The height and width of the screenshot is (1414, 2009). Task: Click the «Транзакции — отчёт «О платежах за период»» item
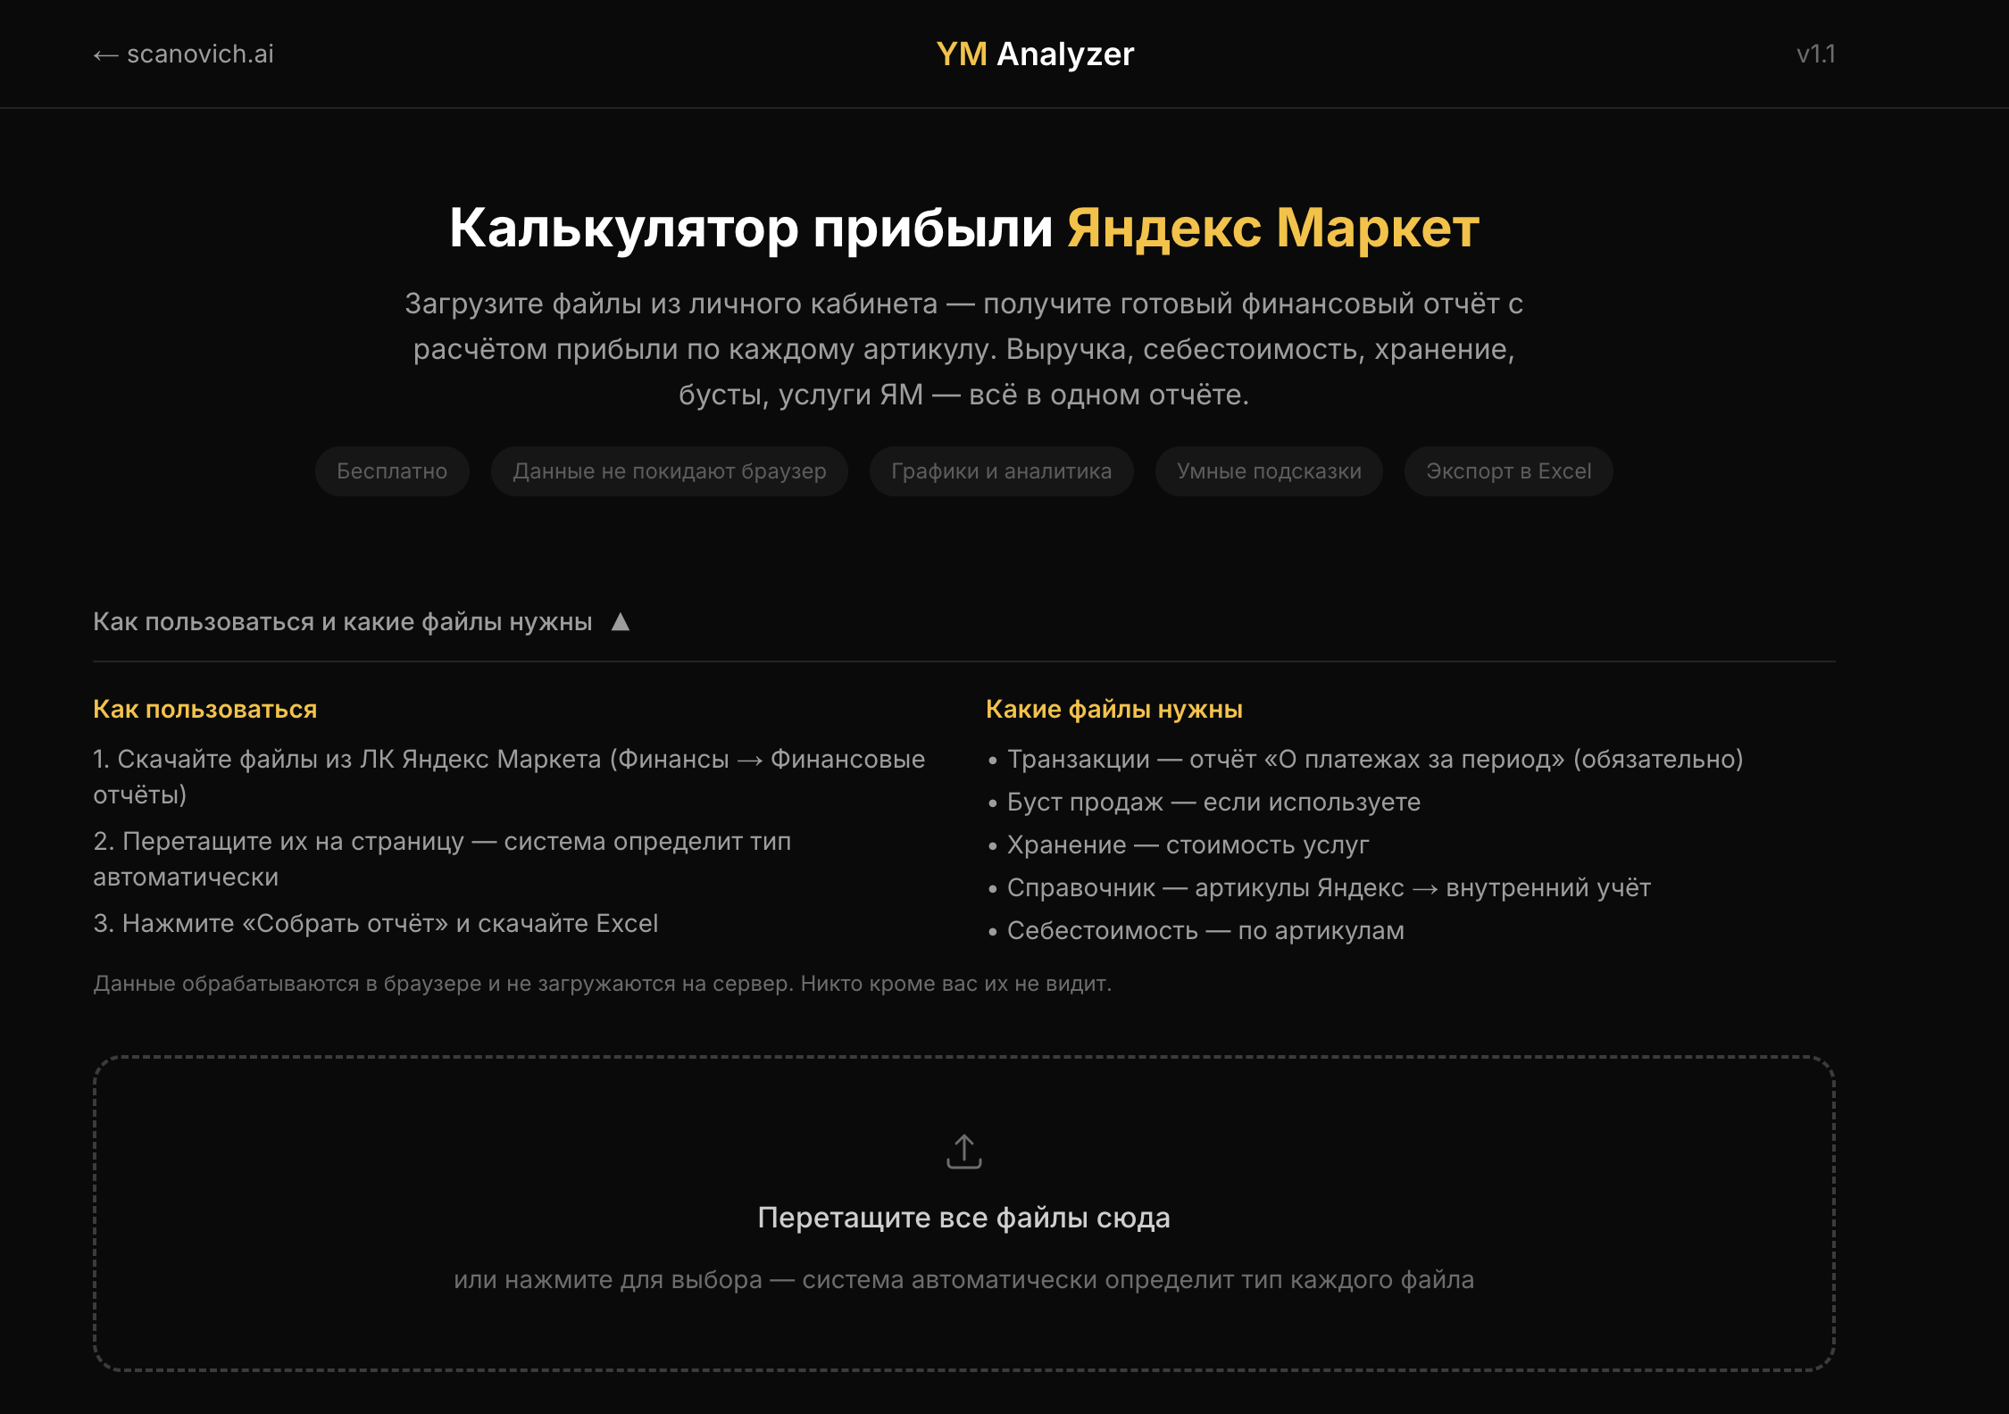[1366, 760]
